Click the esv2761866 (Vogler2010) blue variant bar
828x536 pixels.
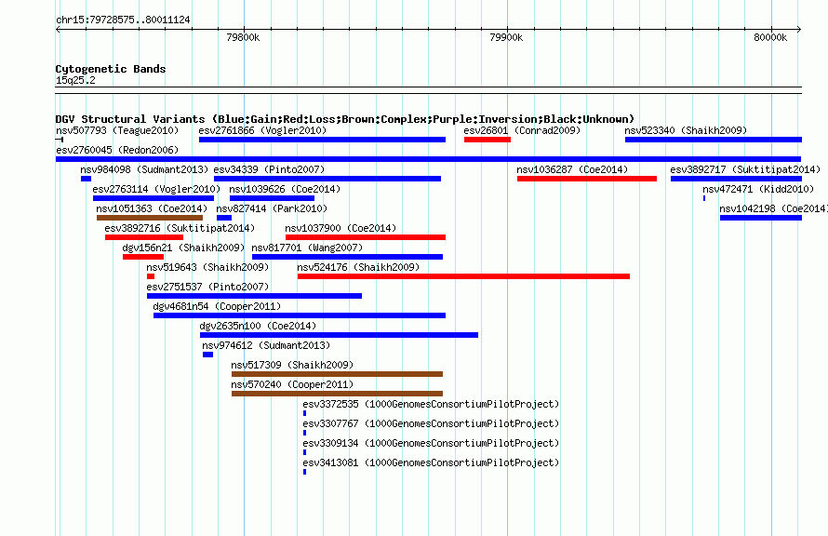[x=322, y=140]
